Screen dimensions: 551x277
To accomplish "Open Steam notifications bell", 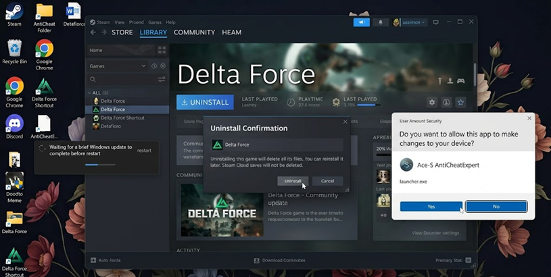I will pos(380,22).
